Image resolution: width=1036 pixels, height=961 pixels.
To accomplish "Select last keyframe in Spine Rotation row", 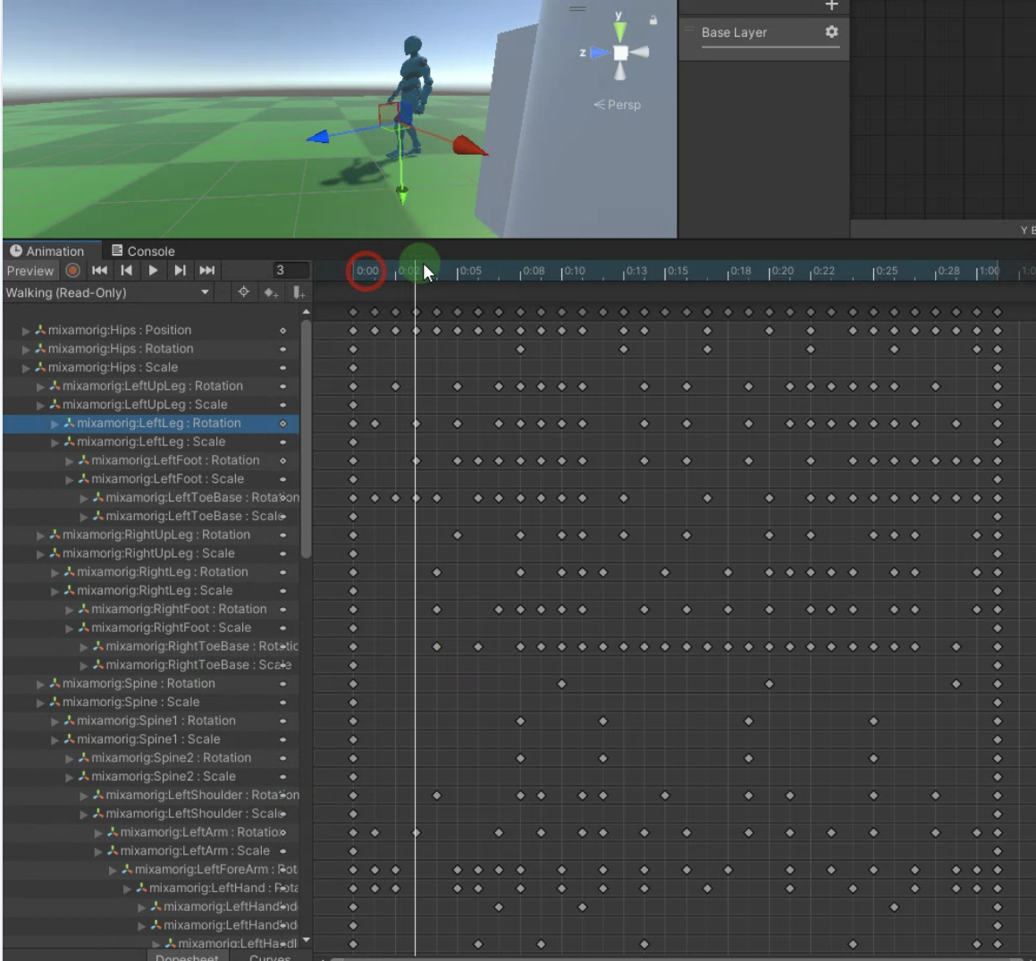I will (x=998, y=684).
